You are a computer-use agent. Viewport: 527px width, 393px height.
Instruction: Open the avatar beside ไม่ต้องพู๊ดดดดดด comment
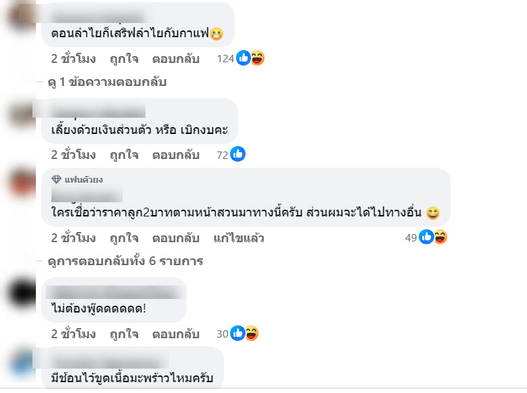click(x=20, y=294)
